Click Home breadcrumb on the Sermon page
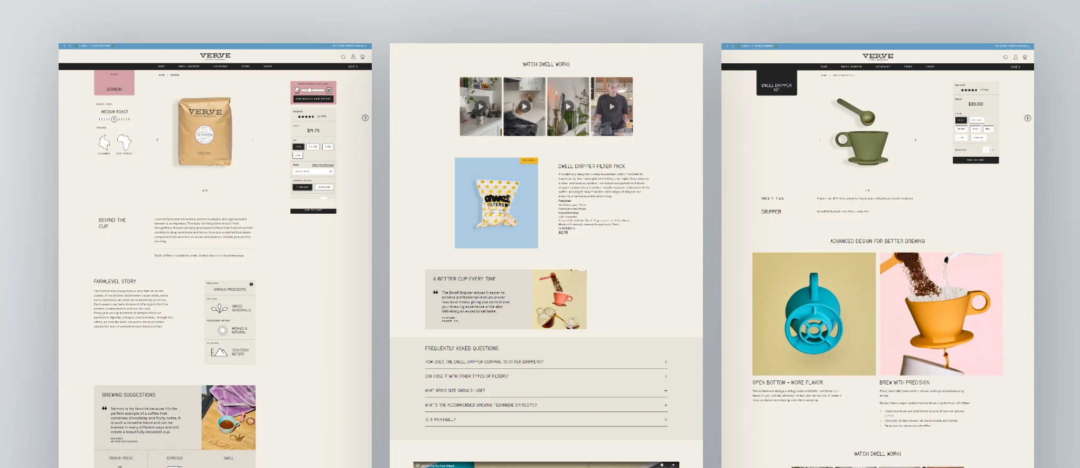The image size is (1080, 468). click(x=162, y=75)
